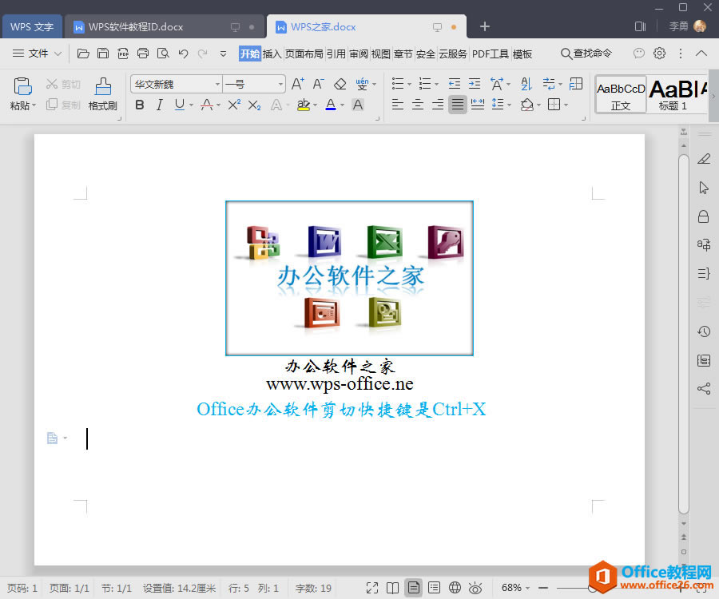This screenshot has width=719, height=599.
Task: Click the sort 排序 icon
Action: [527, 82]
